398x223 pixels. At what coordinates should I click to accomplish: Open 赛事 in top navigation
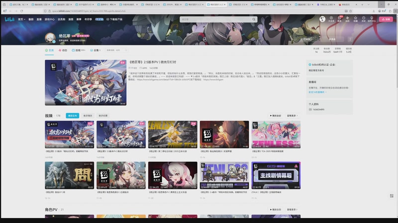pos(79,19)
